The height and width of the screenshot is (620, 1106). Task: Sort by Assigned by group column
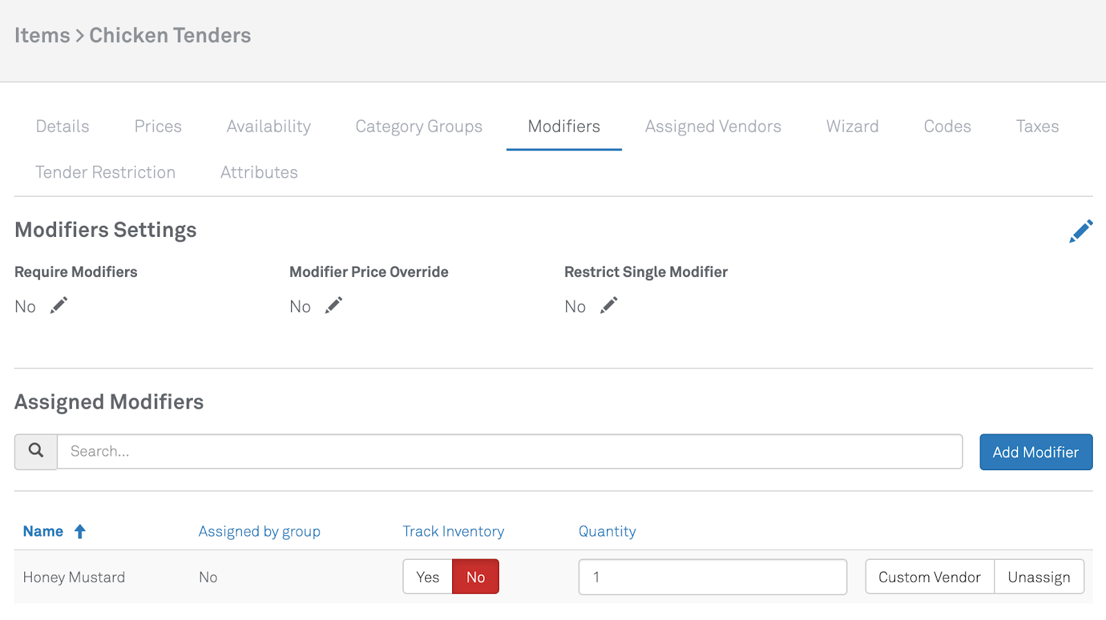click(x=259, y=531)
